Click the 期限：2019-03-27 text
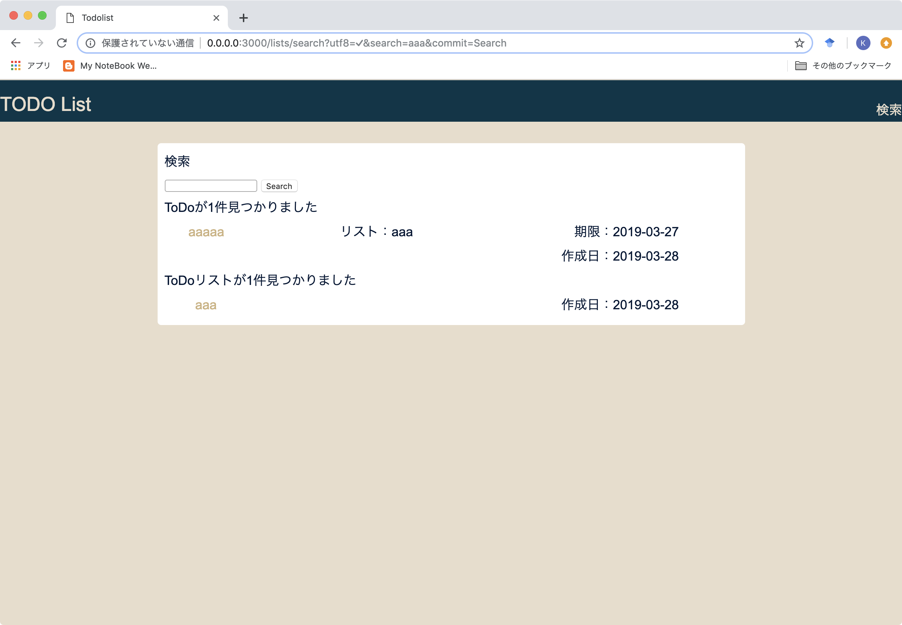 626,232
